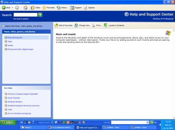The image size is (175, 130).
Task: Open the Tools link under See Also
Action: point(10,110)
